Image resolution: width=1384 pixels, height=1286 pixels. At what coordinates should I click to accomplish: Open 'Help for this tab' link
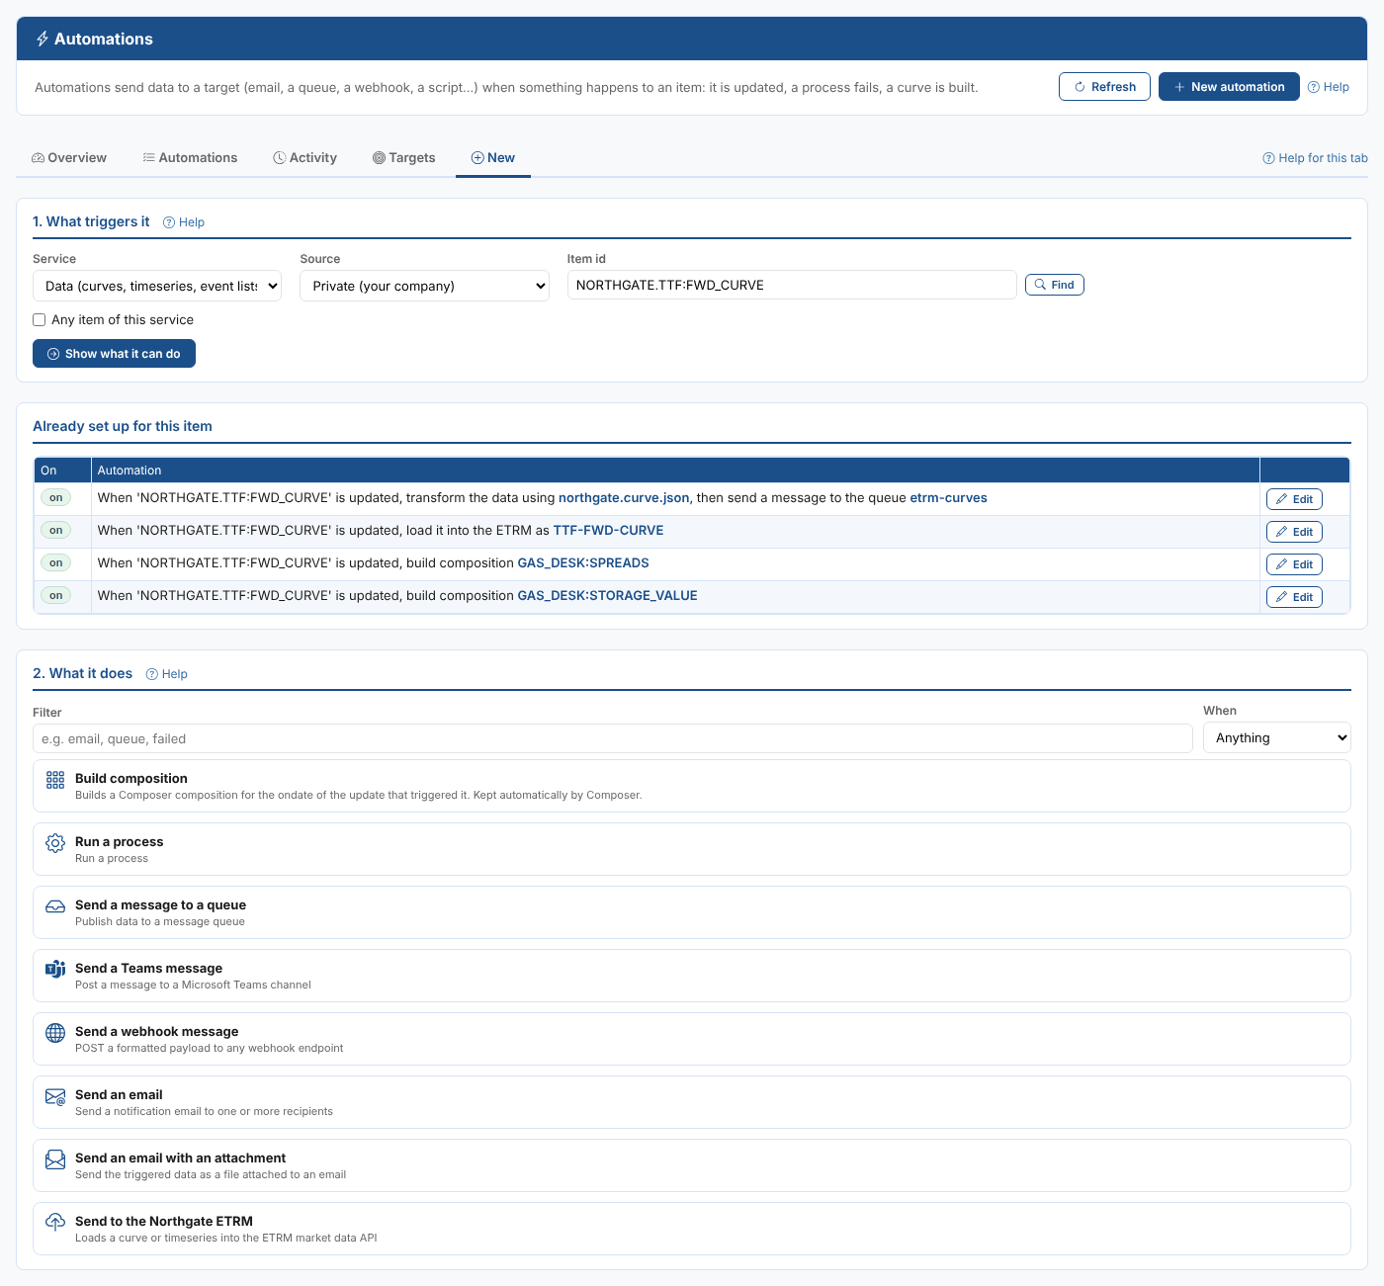tap(1315, 158)
